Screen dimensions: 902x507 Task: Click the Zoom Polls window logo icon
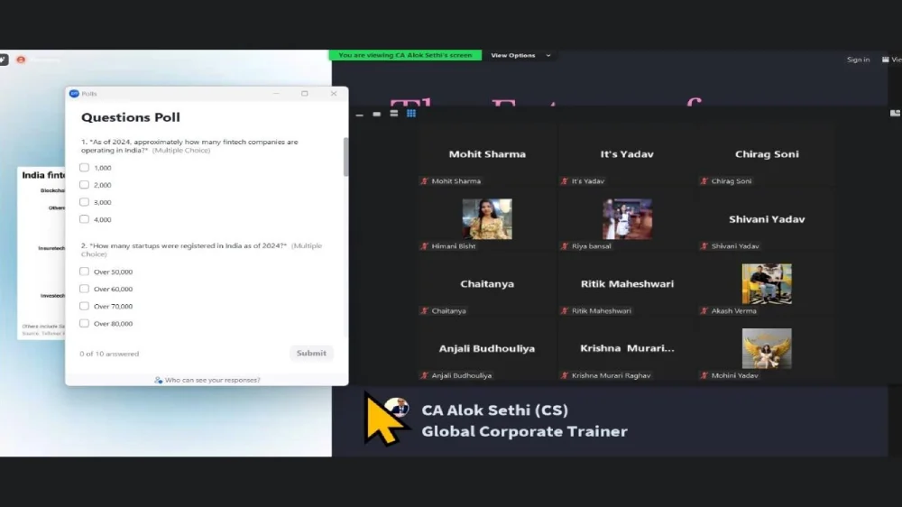[x=74, y=93]
